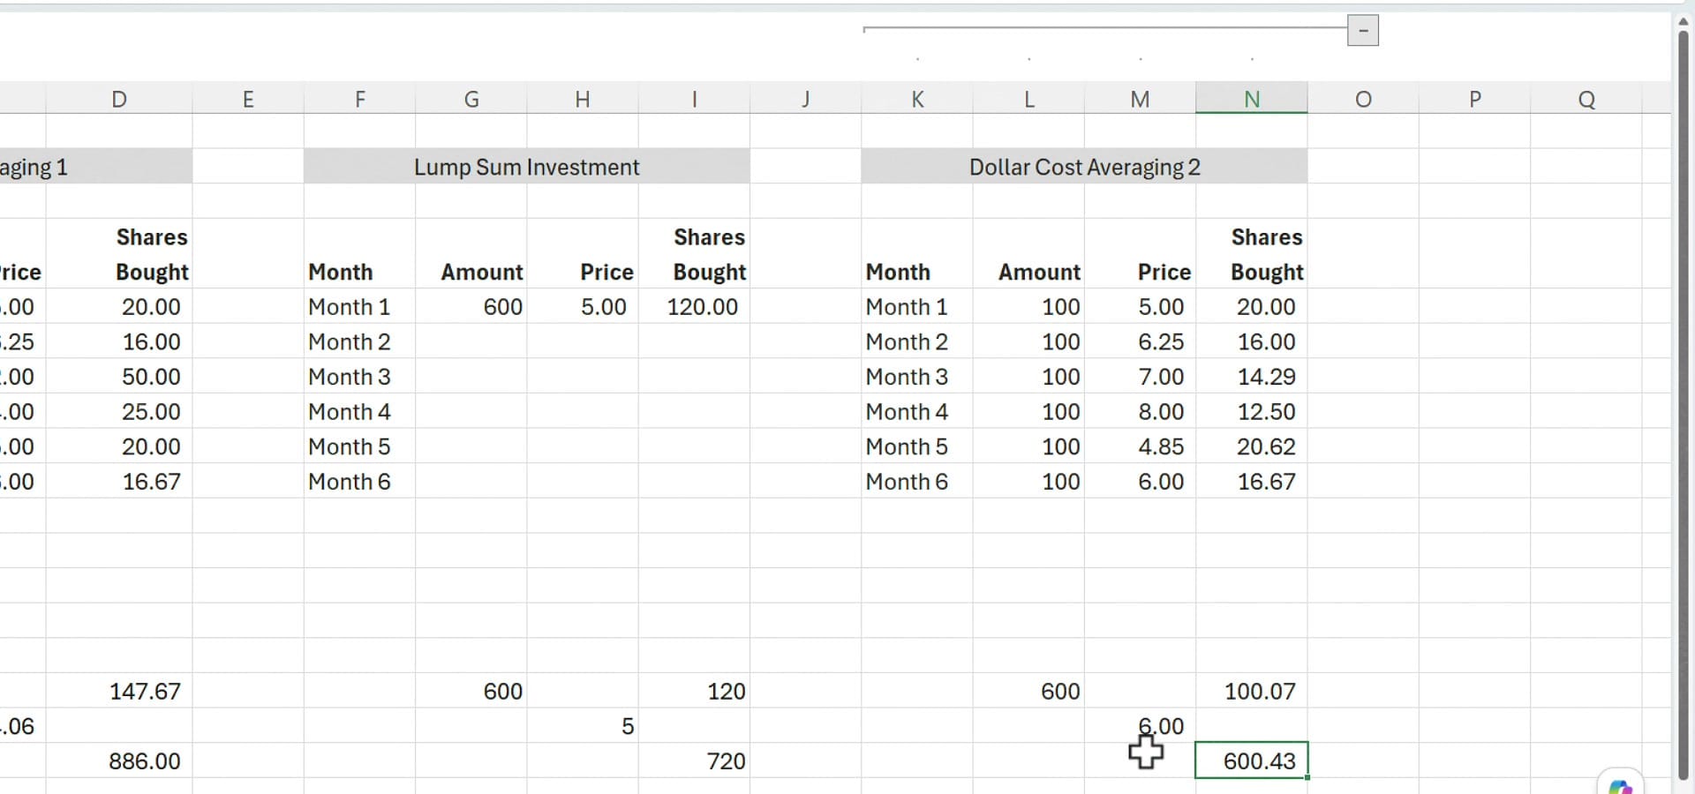Image resolution: width=1695 pixels, height=794 pixels.
Task: Select price cell 8.00 in Averaging 2
Action: [1140, 412]
